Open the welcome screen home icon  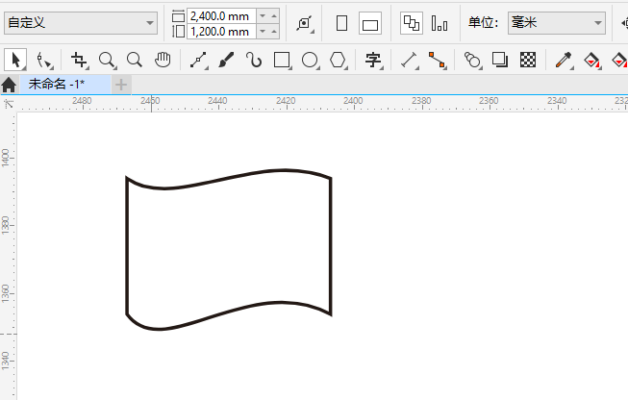9,85
